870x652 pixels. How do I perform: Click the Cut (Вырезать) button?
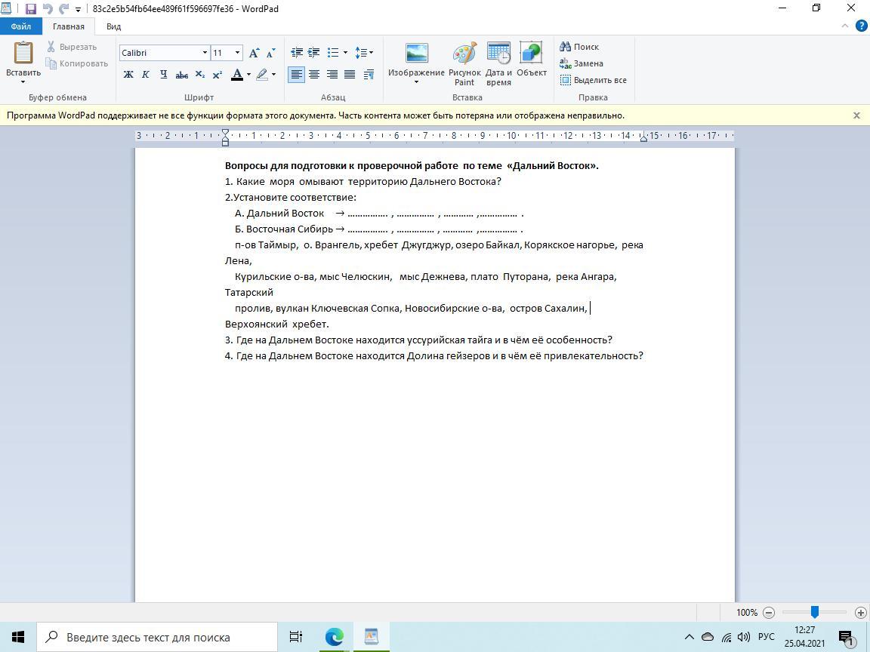tap(72, 47)
